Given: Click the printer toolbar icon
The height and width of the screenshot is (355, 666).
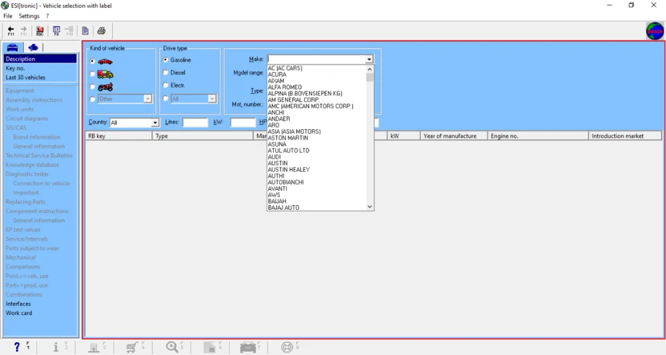Looking at the screenshot, I should coord(101,31).
